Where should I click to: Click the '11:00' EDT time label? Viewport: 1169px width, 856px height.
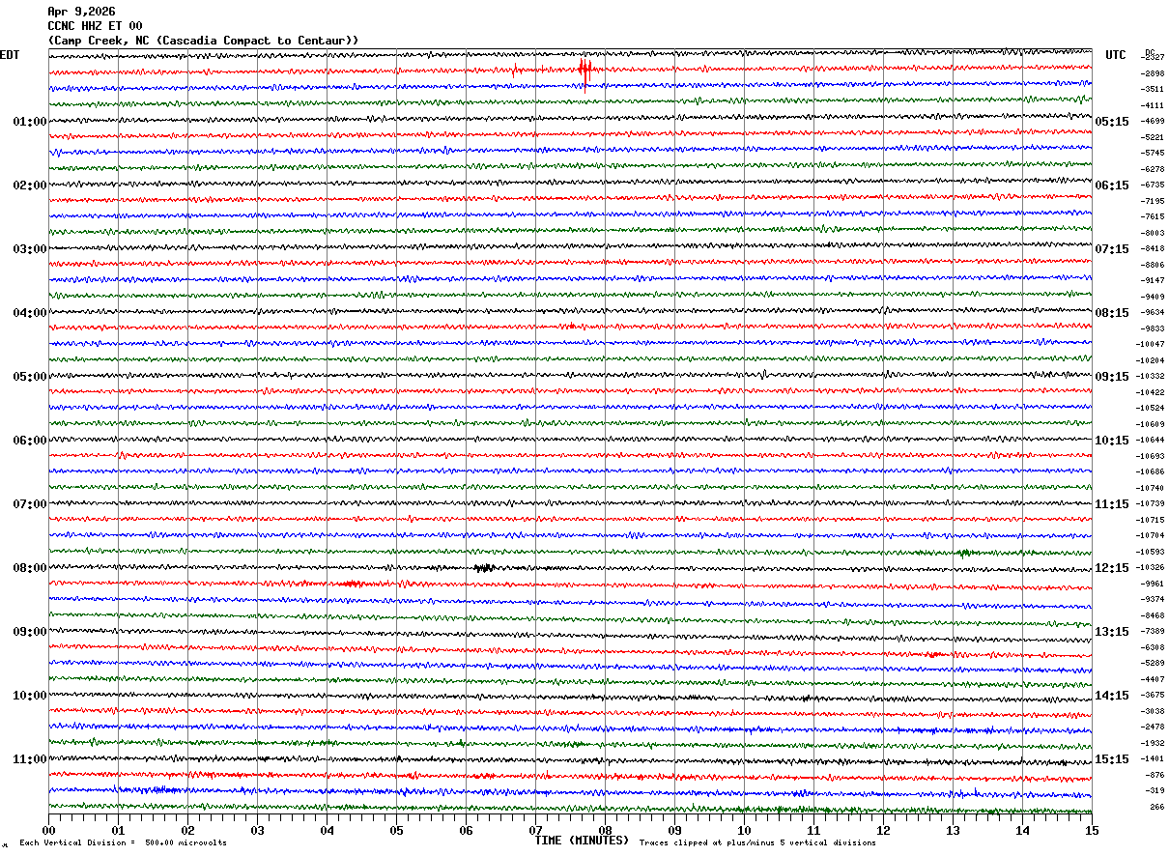tap(30, 759)
